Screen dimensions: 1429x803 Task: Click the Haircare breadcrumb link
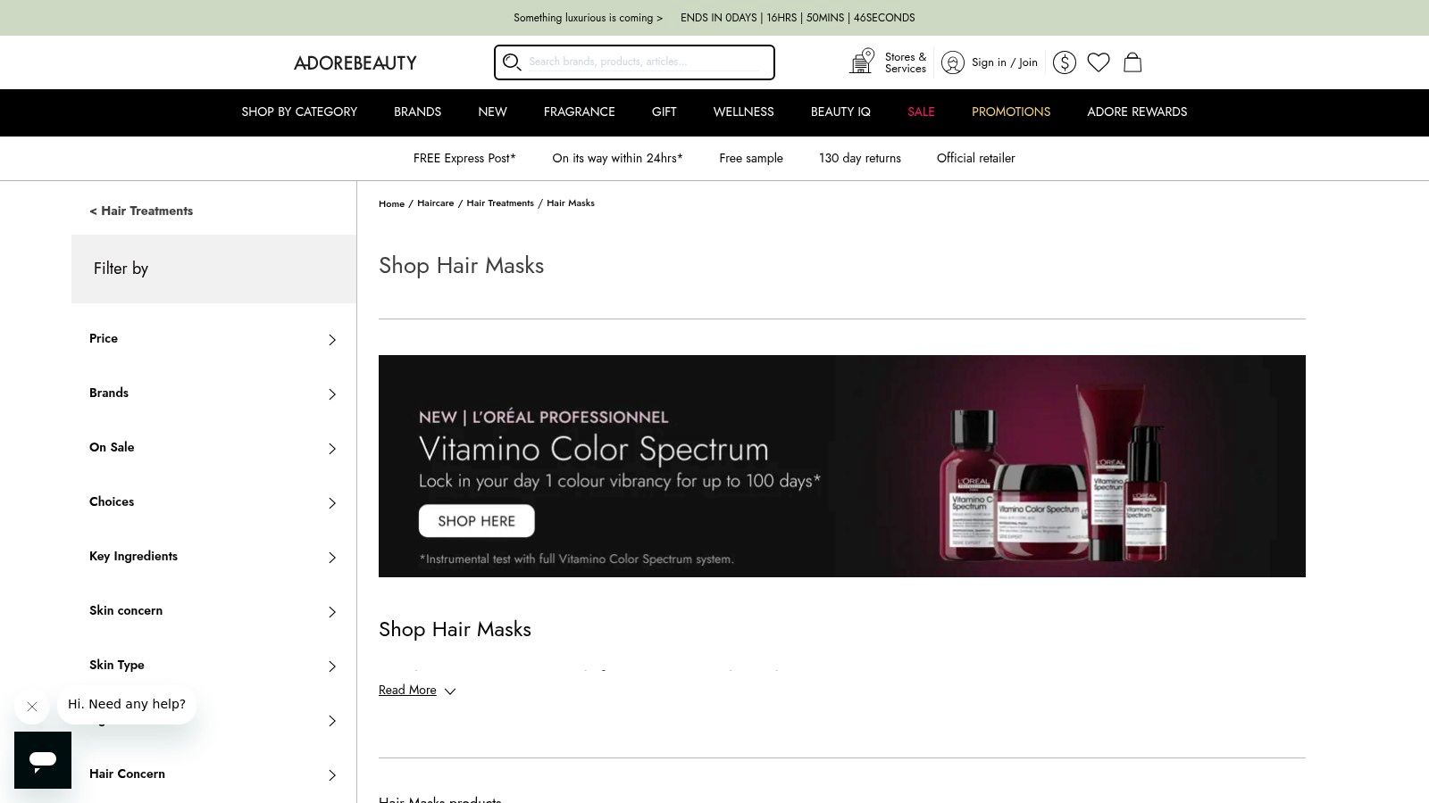point(435,203)
